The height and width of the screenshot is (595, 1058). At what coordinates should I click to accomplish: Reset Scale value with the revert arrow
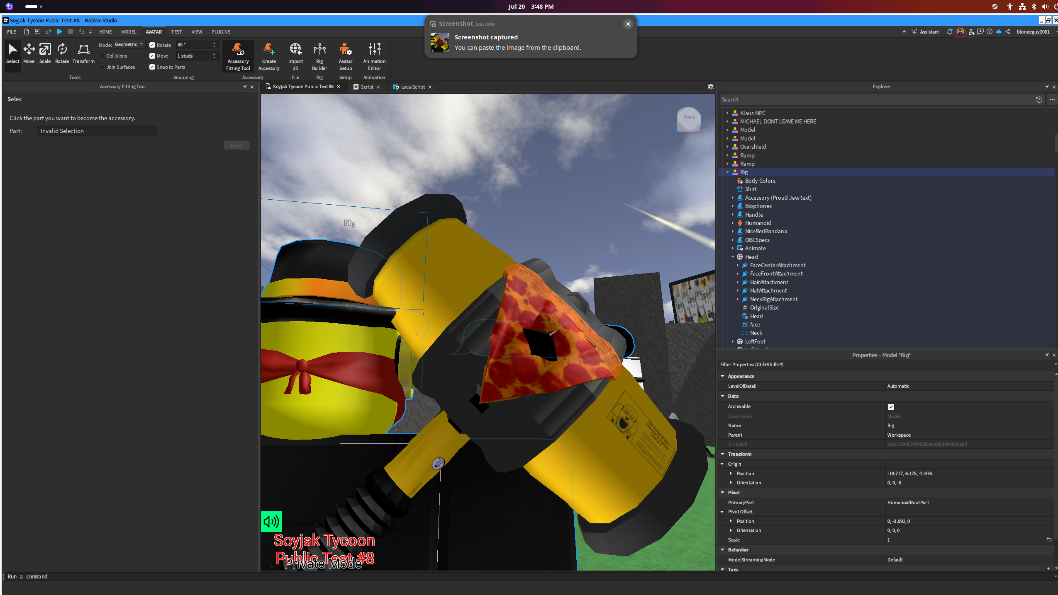point(1049,539)
